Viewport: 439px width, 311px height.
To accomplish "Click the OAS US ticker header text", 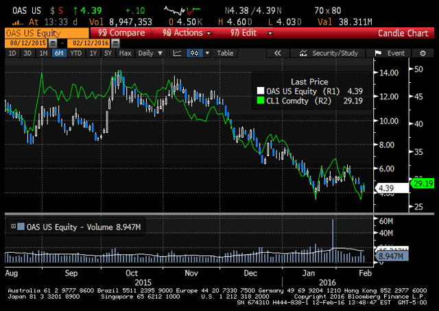I will (x=27, y=11).
